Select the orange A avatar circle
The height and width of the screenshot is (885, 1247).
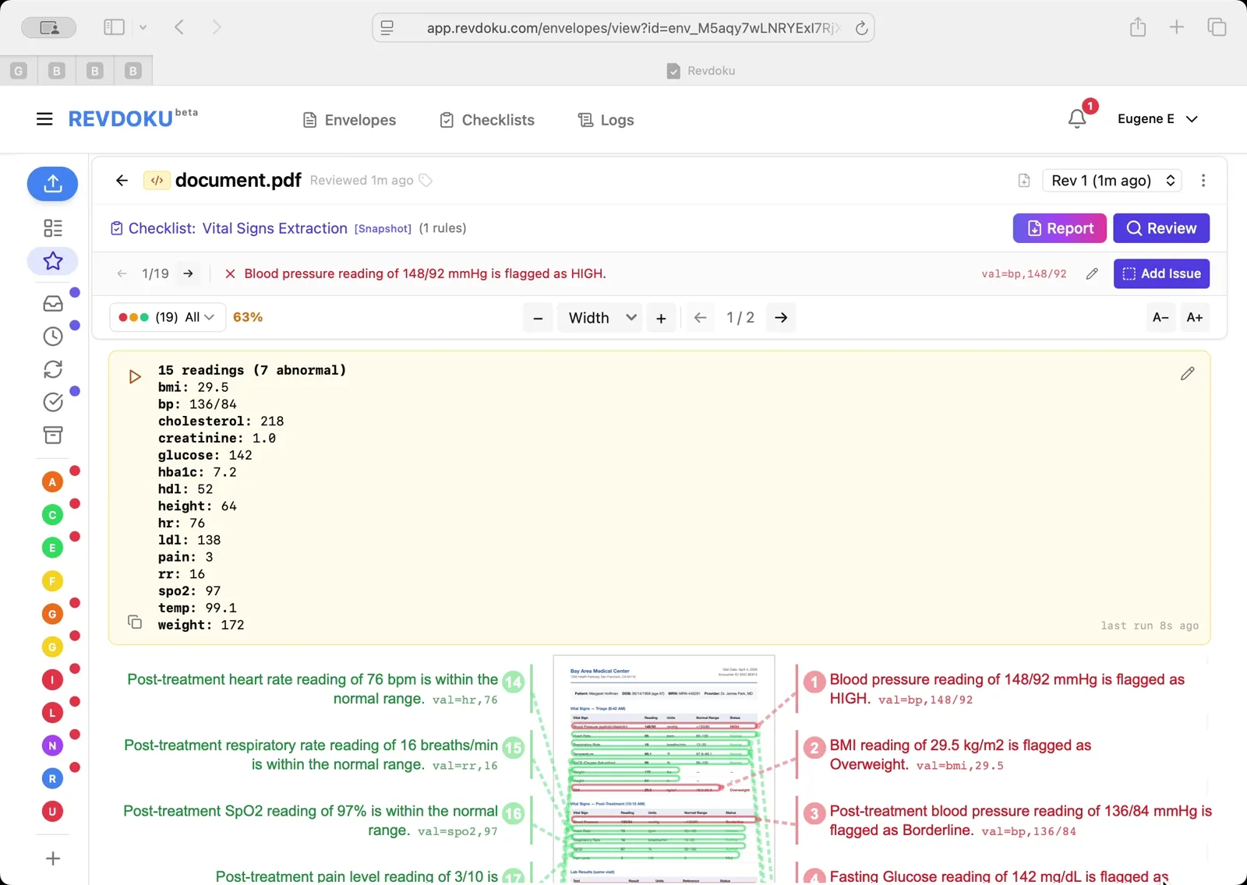[52, 482]
